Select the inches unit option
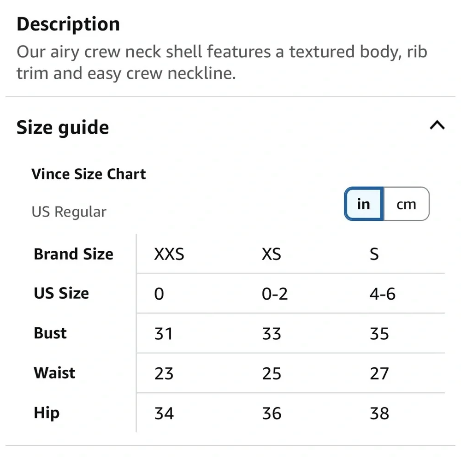The image size is (461, 461). pyautogui.click(x=363, y=204)
